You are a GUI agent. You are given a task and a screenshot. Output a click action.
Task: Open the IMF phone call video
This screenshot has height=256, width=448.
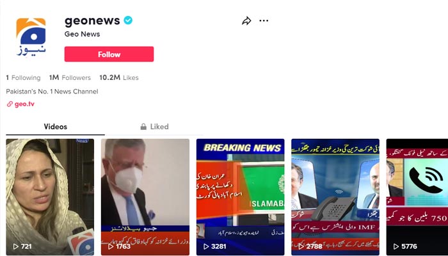click(x=335, y=197)
